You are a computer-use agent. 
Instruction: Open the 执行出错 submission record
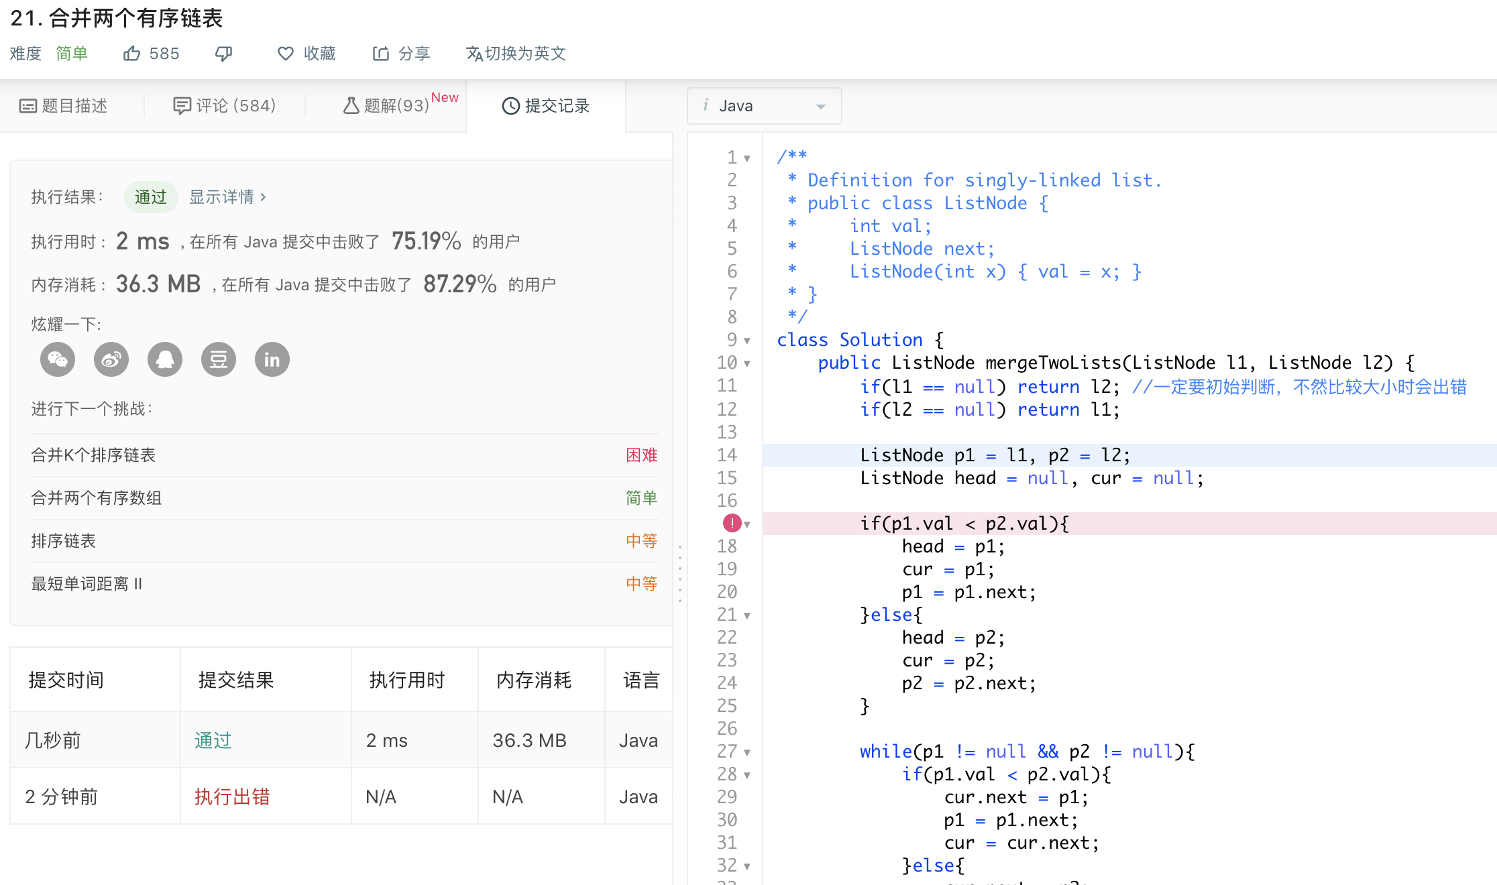232,796
